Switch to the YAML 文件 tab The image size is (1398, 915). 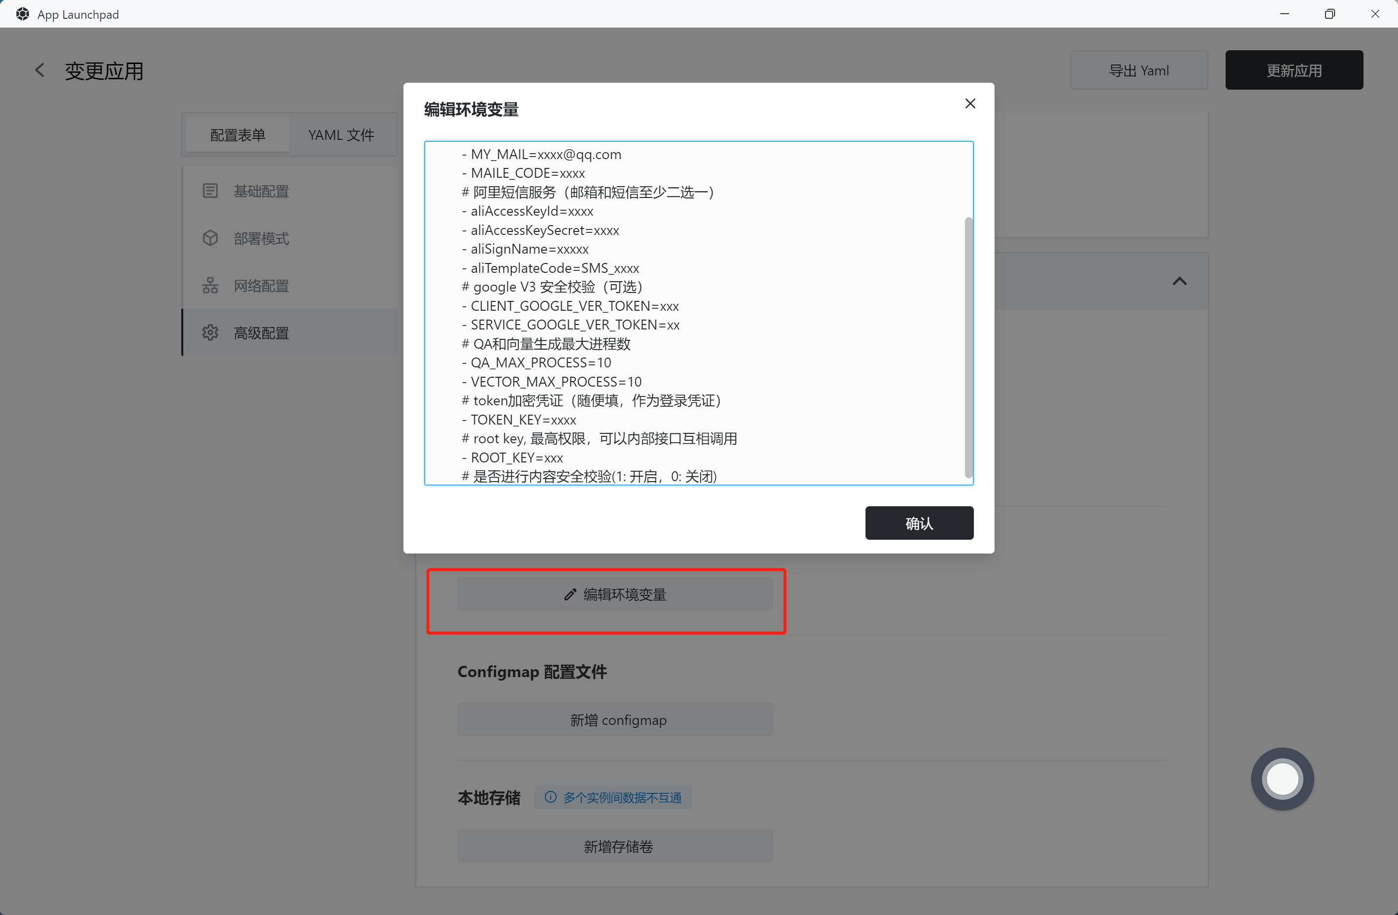pyautogui.click(x=341, y=135)
